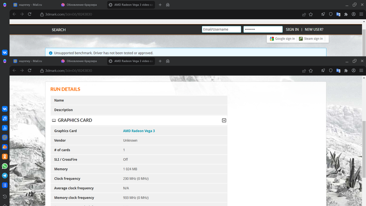Click rocket icon in lower window toolbar
The height and width of the screenshot is (206, 366).
point(323,70)
